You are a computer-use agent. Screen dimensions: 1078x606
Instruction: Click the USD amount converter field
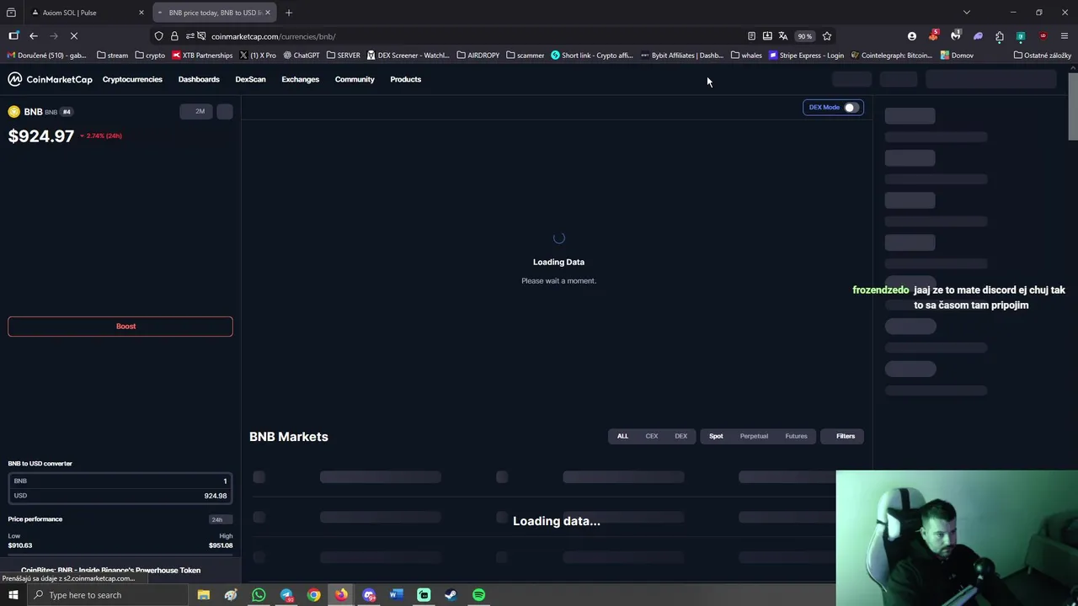point(120,496)
